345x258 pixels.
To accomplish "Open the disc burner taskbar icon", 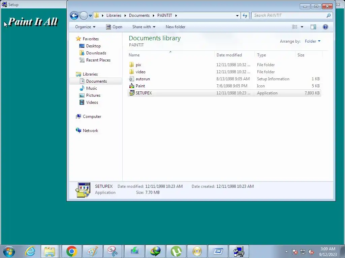I will click(x=197, y=251).
